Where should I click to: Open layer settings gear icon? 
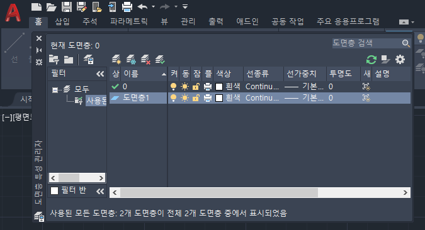click(400, 60)
